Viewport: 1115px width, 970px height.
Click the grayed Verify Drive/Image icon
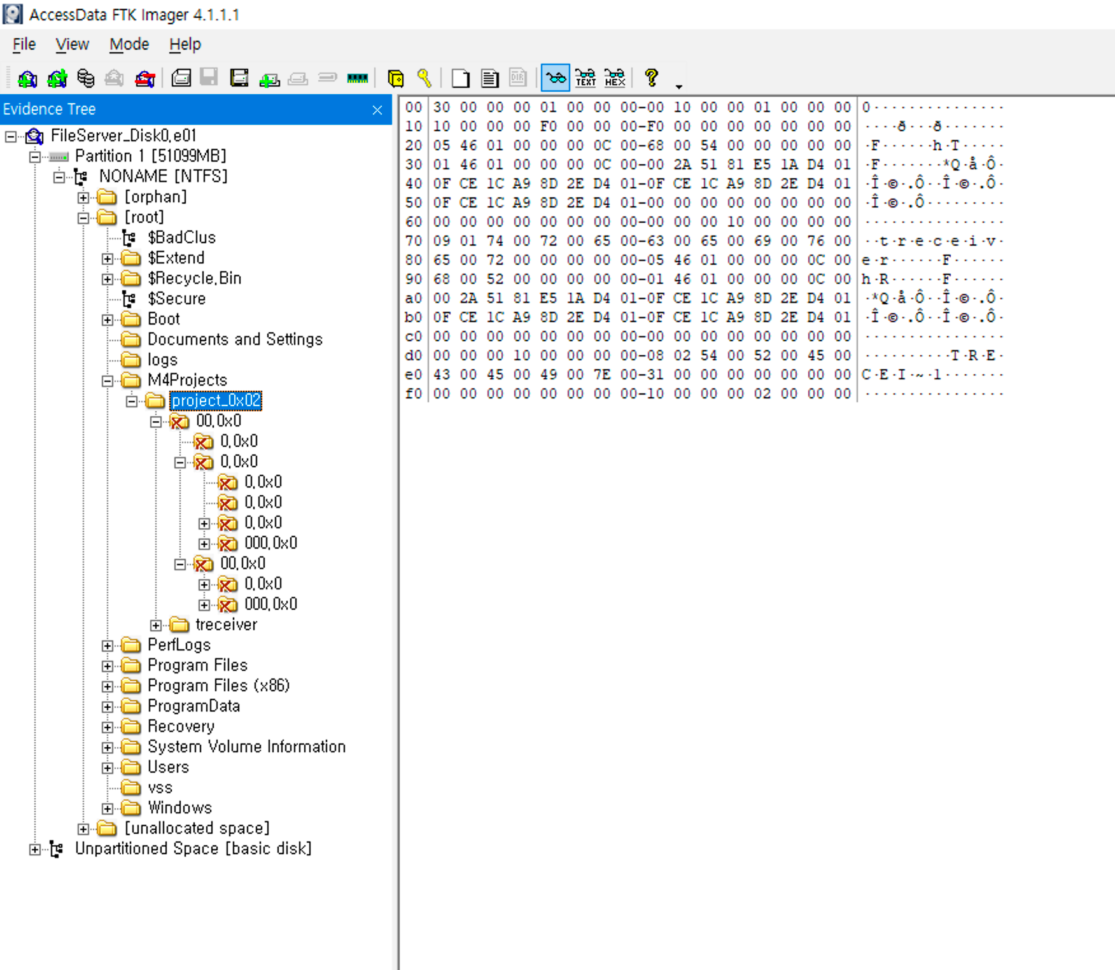(328, 78)
